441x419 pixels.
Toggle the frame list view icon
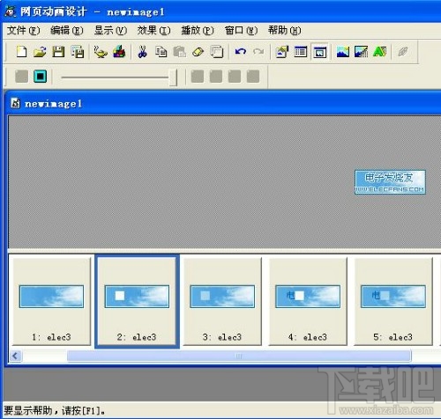coord(301,52)
